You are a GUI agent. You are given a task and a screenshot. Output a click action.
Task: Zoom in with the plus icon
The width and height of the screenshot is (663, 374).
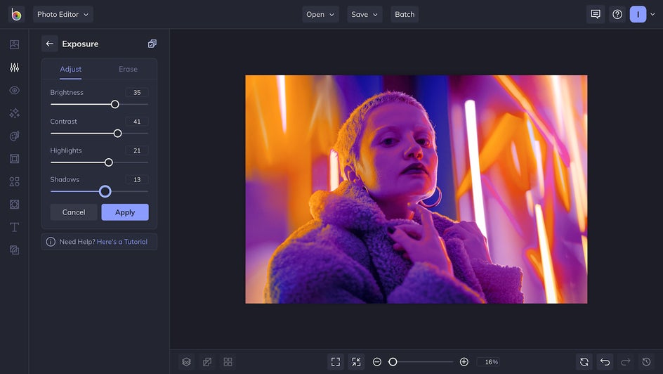pyautogui.click(x=464, y=362)
